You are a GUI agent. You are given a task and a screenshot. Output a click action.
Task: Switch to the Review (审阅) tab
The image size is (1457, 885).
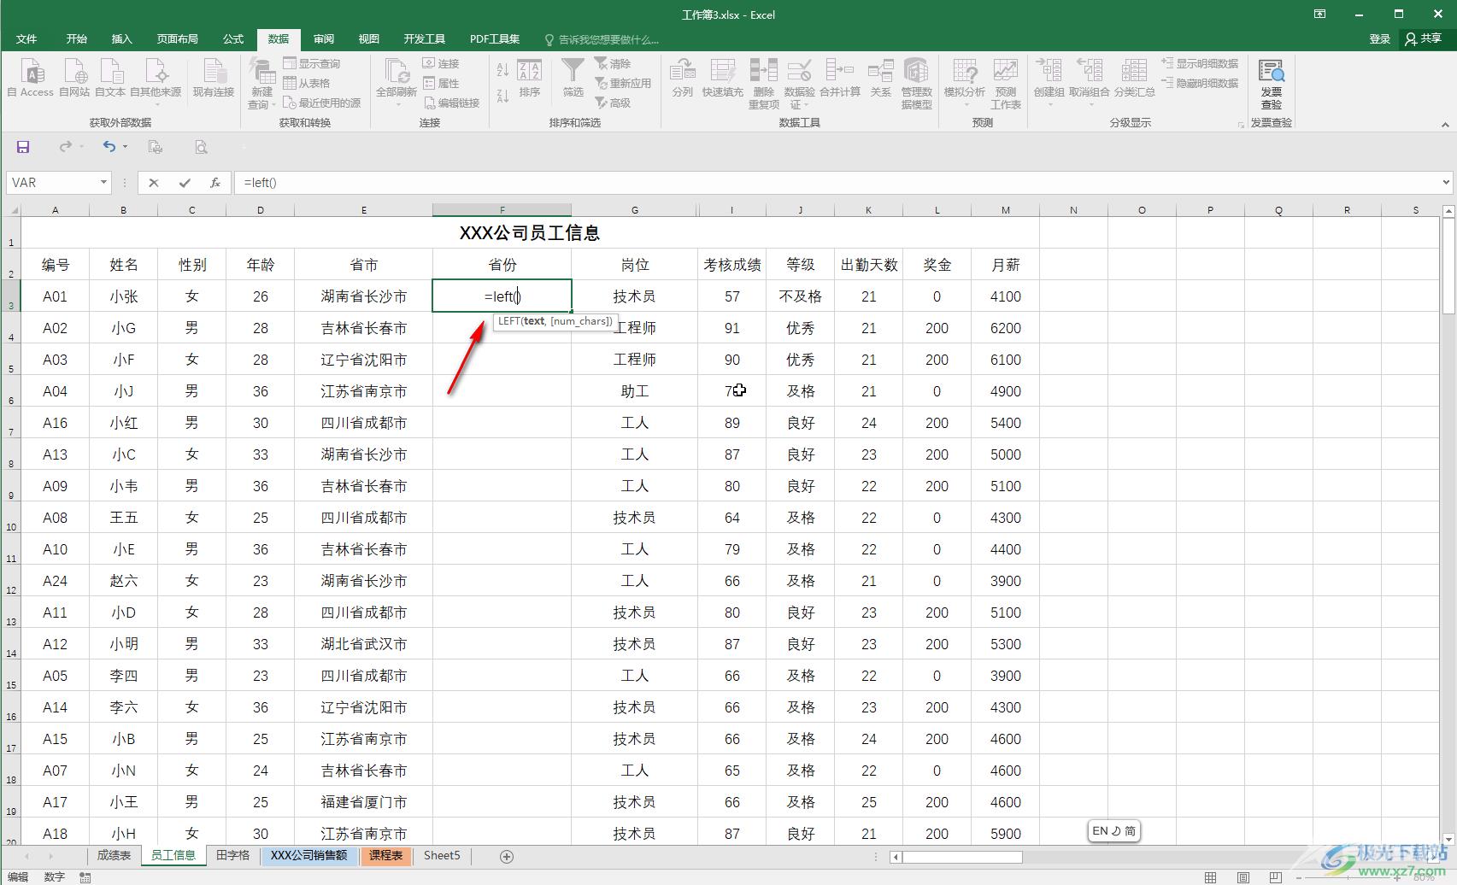coord(324,39)
